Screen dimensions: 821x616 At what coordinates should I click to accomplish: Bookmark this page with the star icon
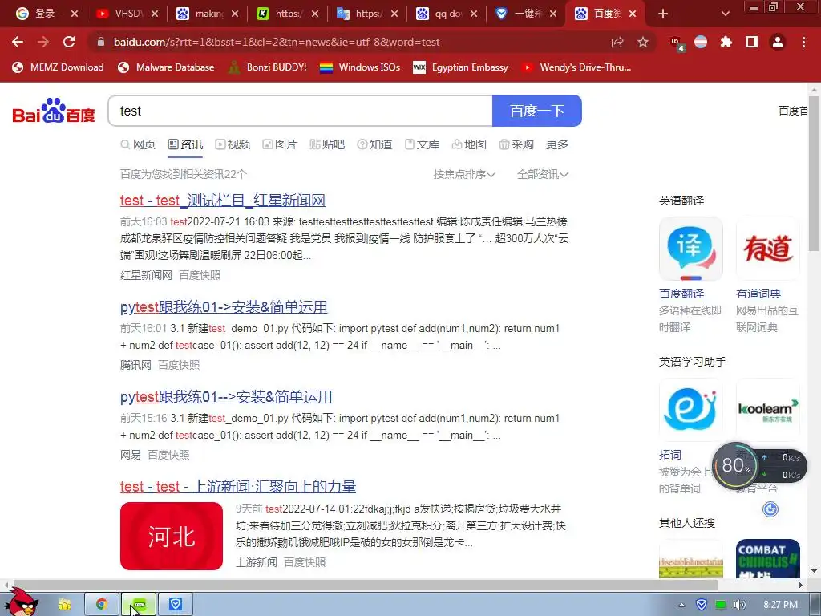[643, 42]
